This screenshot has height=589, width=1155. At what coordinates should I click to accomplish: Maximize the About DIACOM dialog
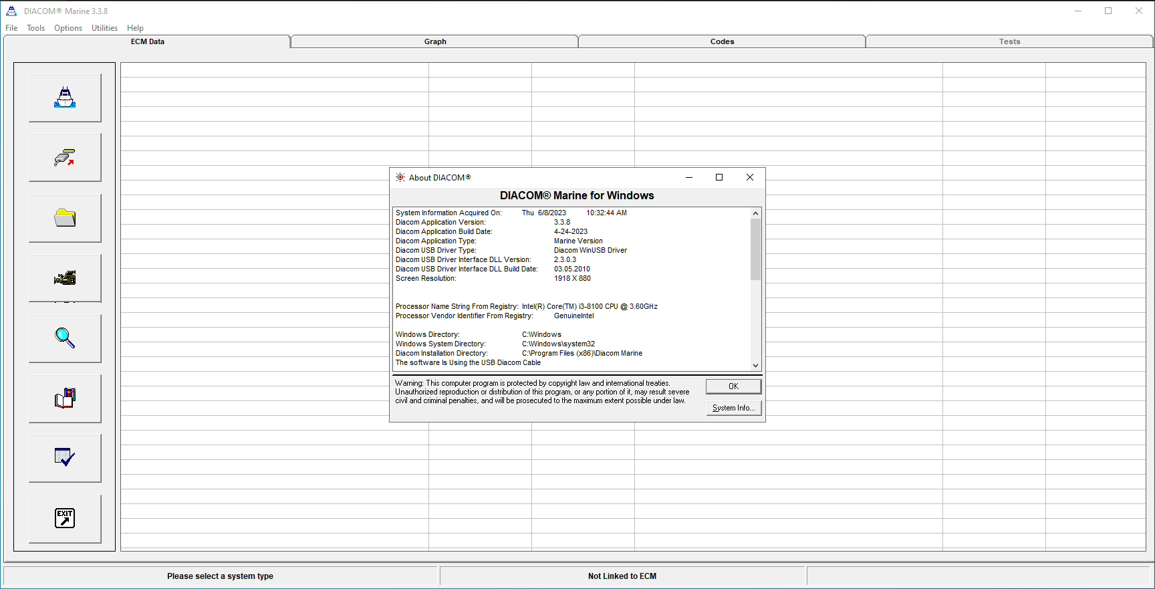[719, 177]
